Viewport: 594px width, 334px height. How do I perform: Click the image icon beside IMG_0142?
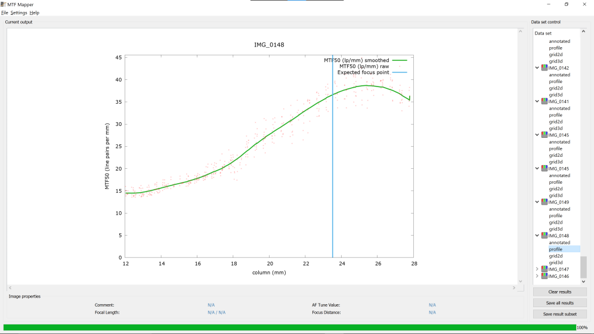pyautogui.click(x=544, y=68)
